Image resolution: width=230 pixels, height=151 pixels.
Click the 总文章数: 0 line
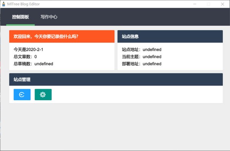click(x=25, y=56)
